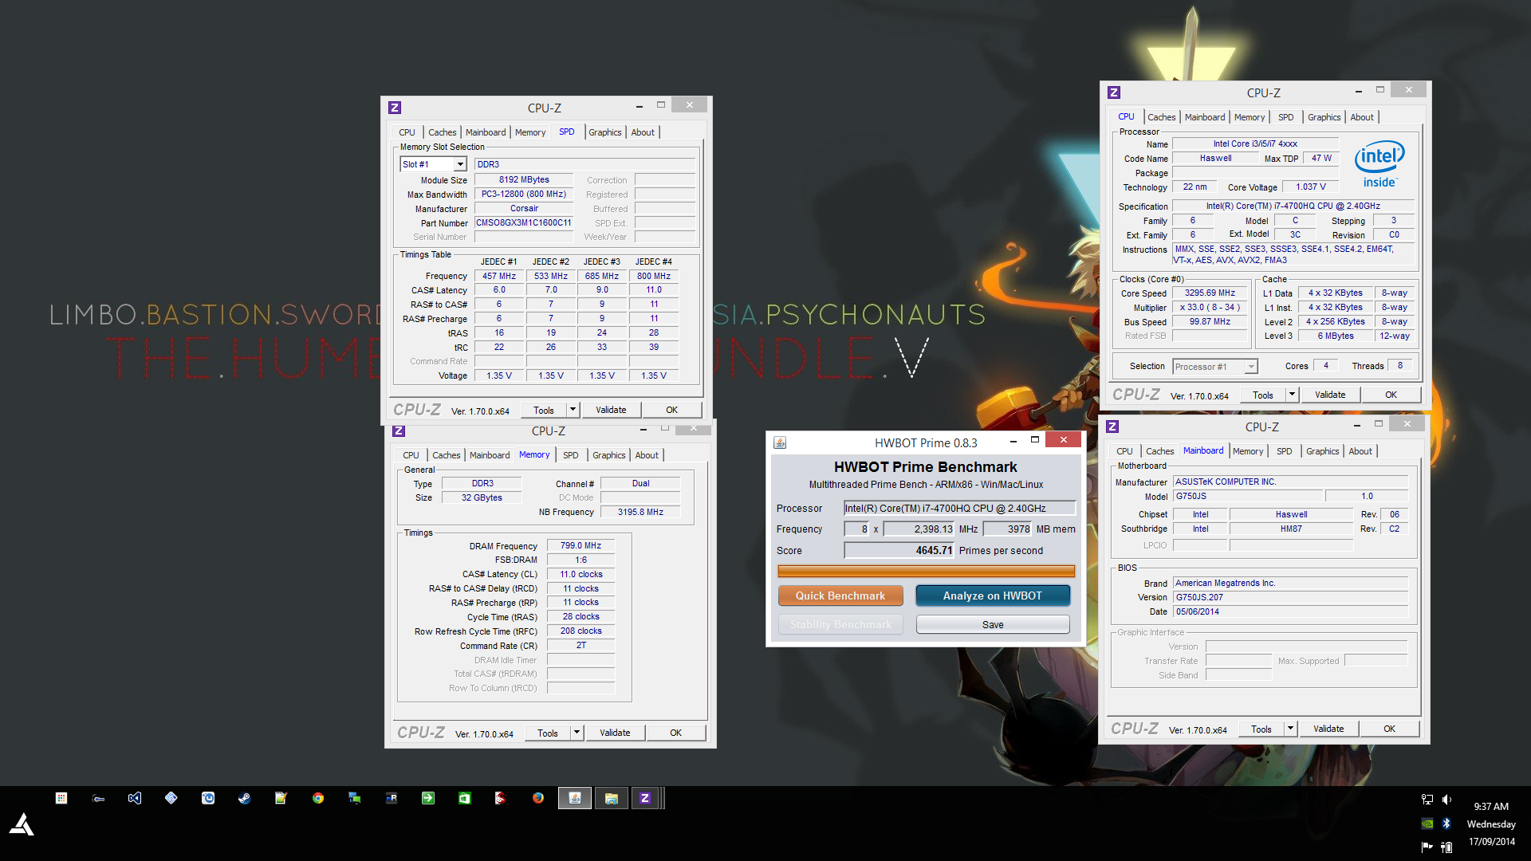Image resolution: width=1531 pixels, height=861 pixels.
Task: Click the BIOS Version G750JS.207 field
Action: (x=1290, y=597)
